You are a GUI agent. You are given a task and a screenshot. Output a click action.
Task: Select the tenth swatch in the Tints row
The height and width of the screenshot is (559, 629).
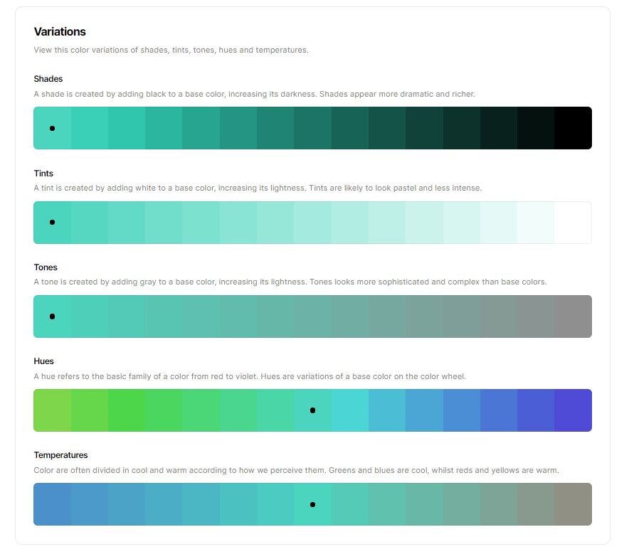tap(387, 222)
